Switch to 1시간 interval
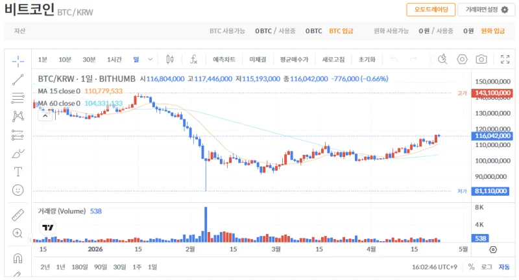Screen dimensions: 519x280 tap(114, 60)
